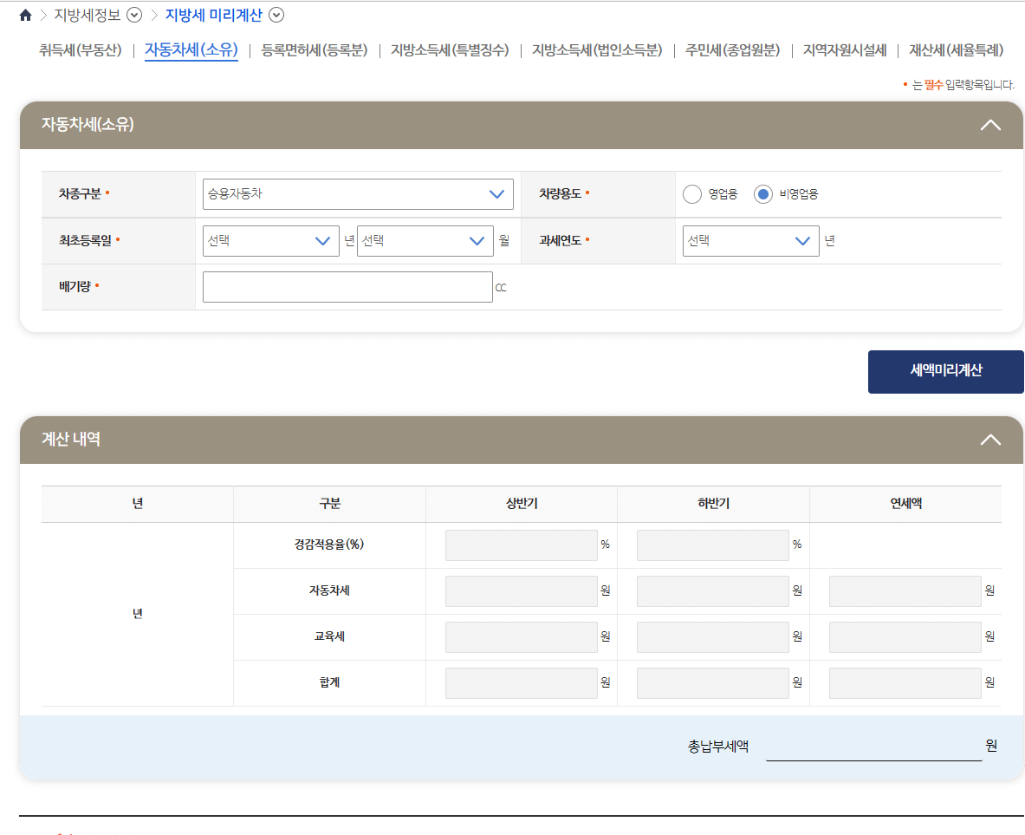Click 상반기 교육세 amount field
The image size is (1025, 835).
click(x=521, y=636)
